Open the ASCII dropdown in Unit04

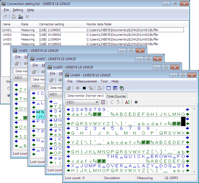82,102
